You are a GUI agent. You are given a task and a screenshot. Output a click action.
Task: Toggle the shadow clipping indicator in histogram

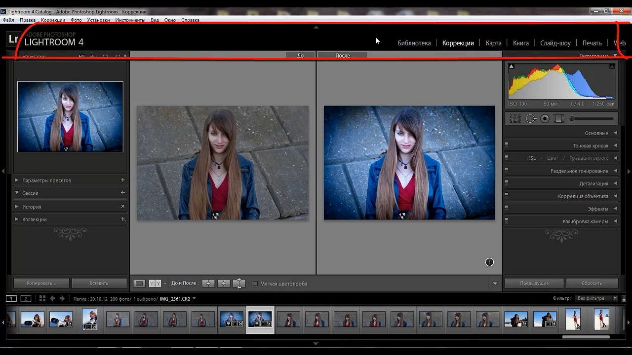tap(512, 67)
